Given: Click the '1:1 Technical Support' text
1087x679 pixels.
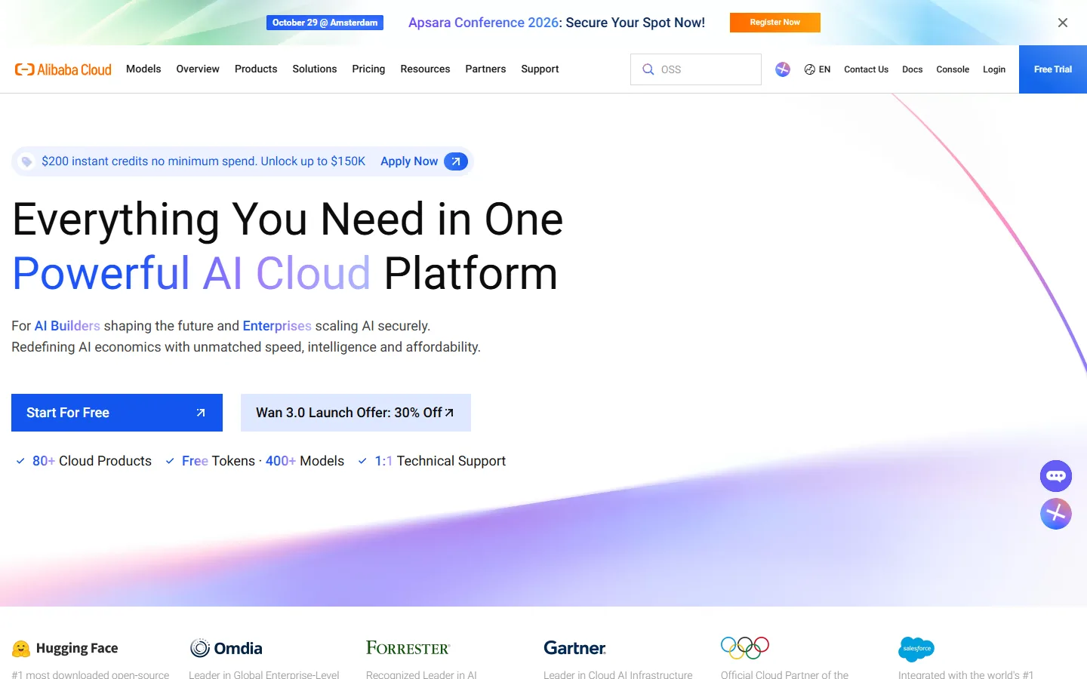Looking at the screenshot, I should click(440, 461).
